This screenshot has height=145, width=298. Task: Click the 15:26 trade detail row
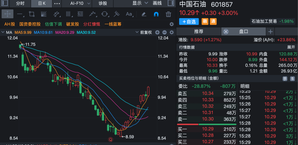tap(268, 104)
